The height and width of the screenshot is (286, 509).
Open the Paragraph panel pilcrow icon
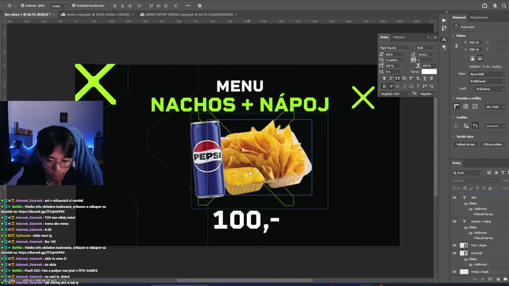point(444,47)
